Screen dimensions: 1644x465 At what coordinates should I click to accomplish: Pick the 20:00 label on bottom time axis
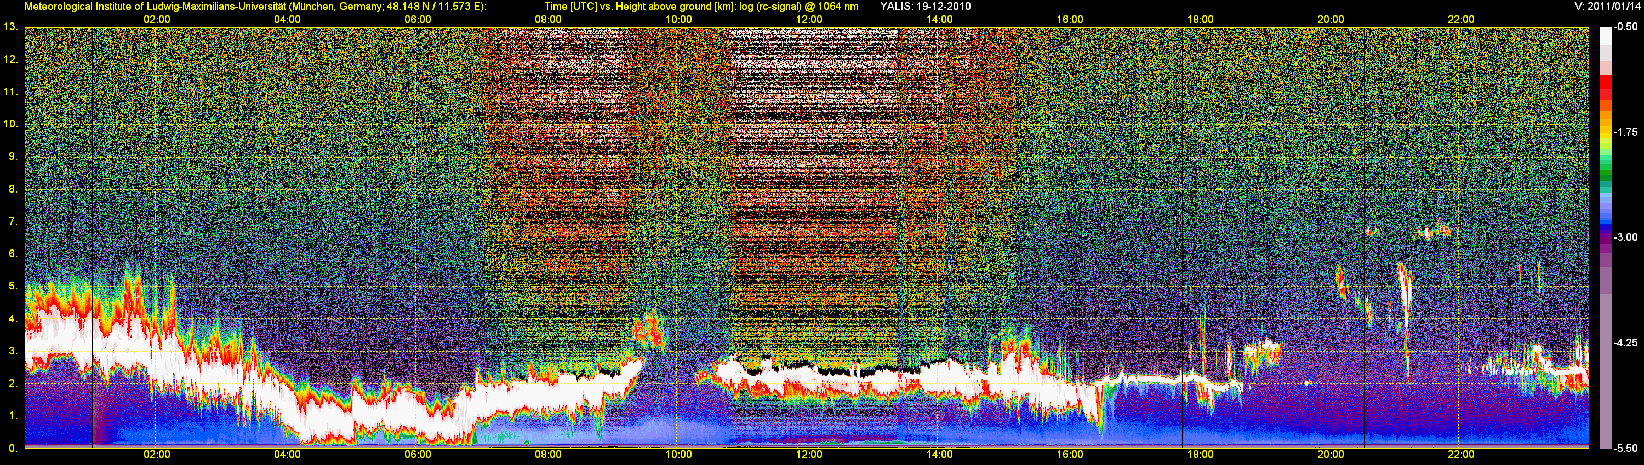[x=1331, y=455]
